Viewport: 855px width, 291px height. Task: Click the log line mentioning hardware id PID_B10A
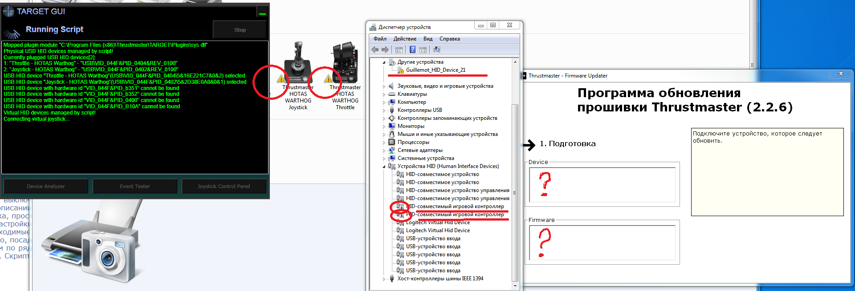click(92, 107)
